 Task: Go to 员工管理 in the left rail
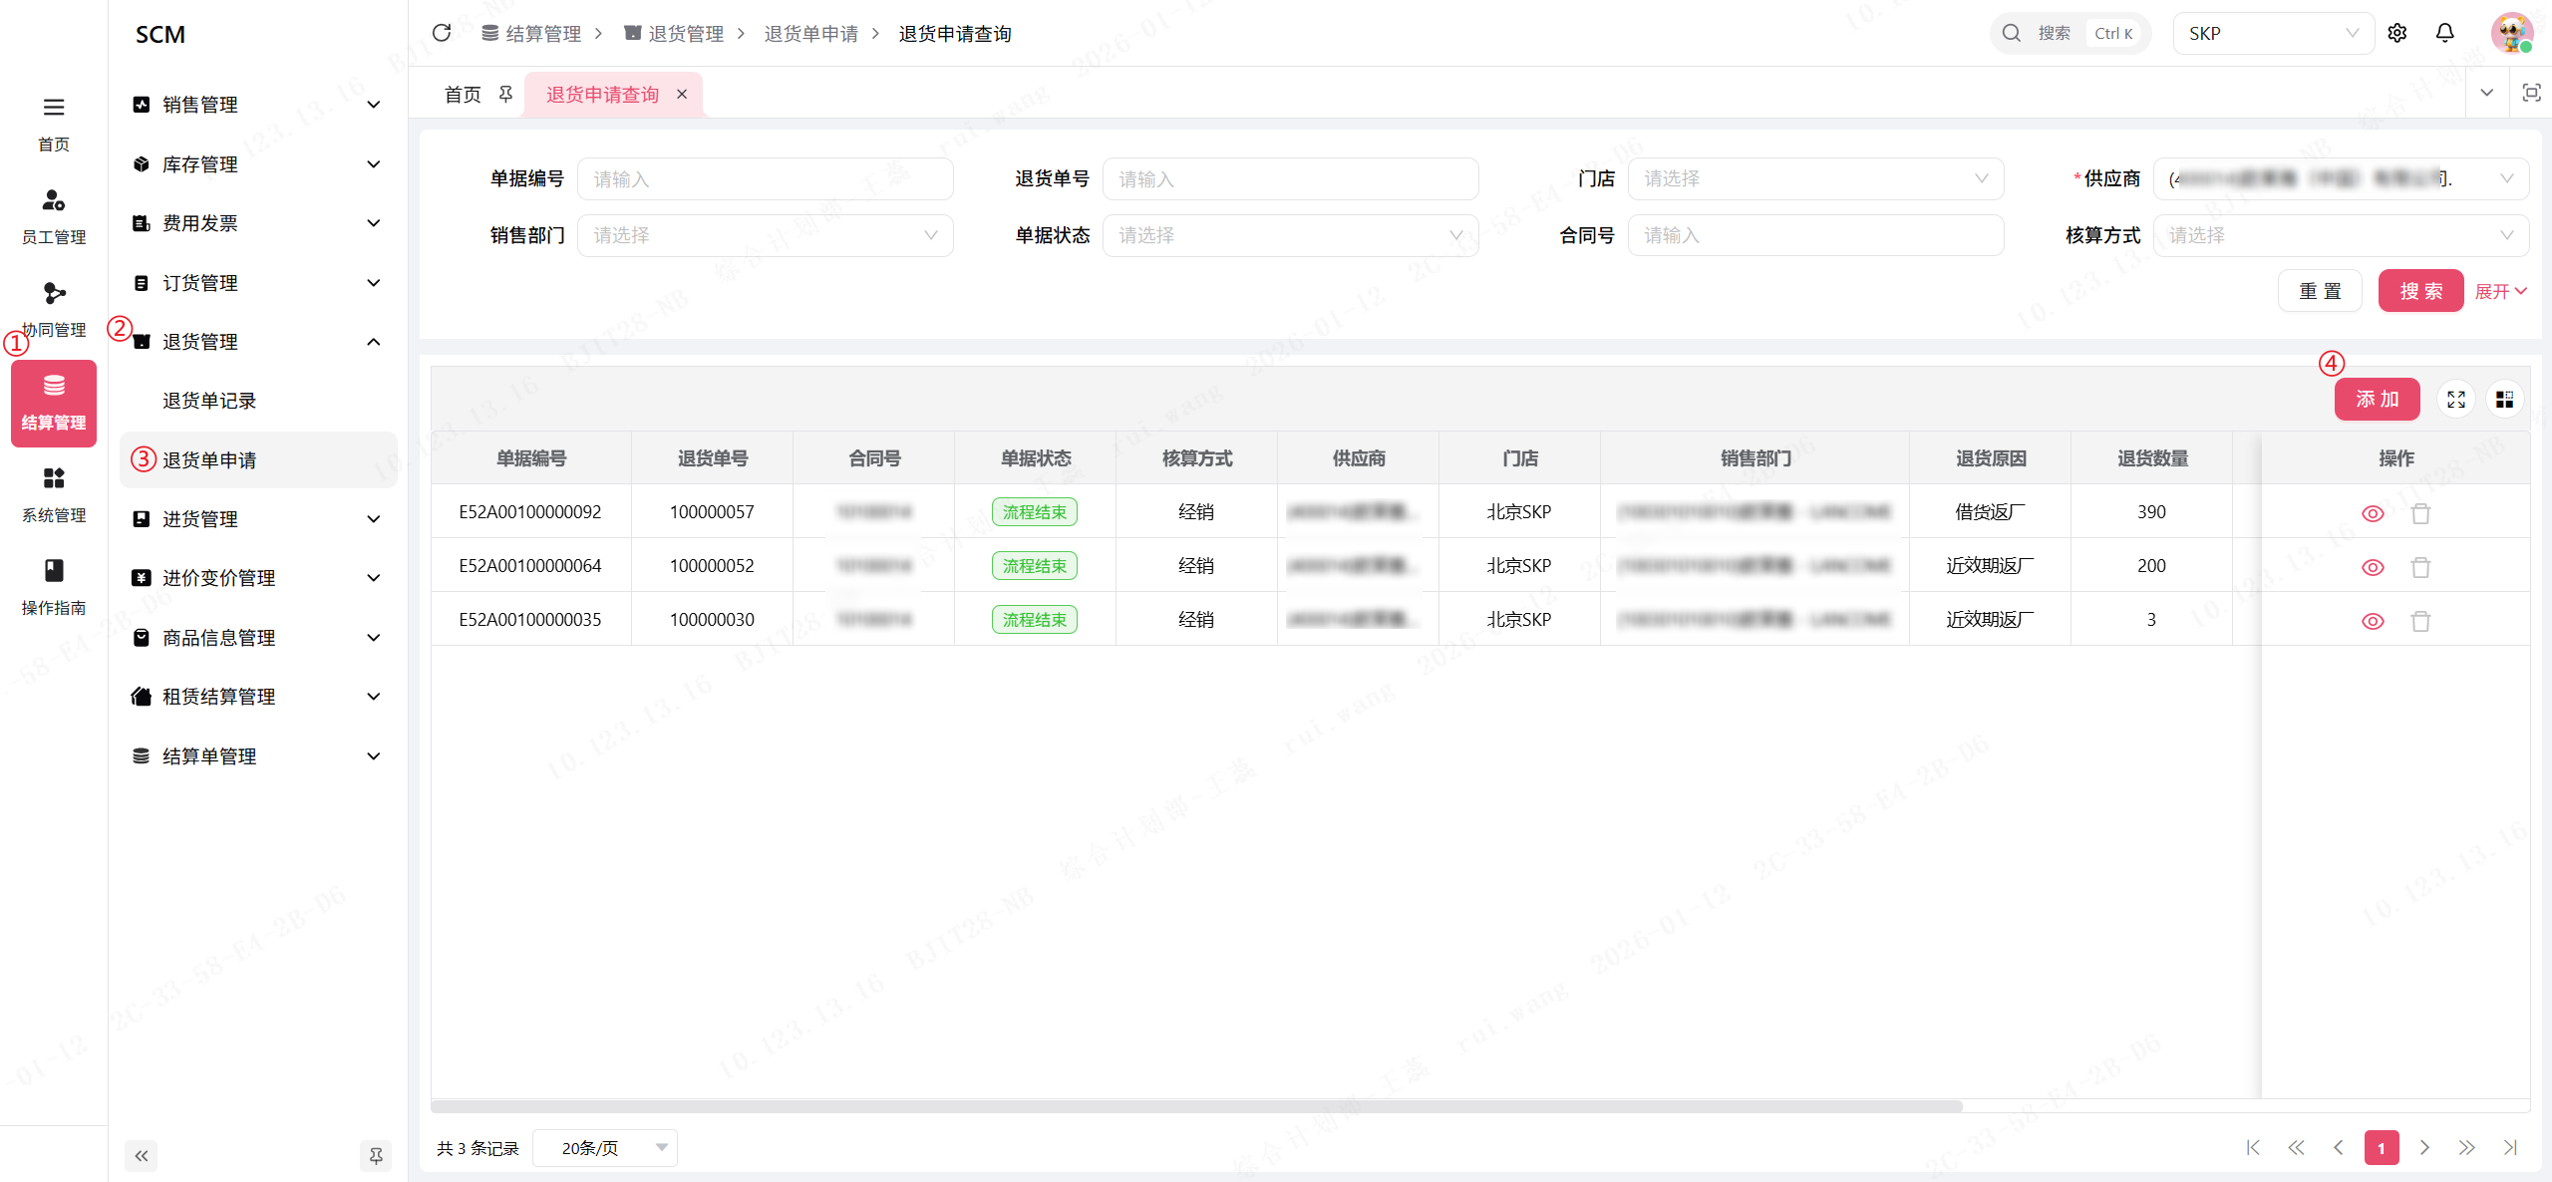click(54, 215)
